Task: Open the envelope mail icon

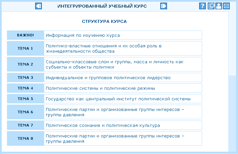Action: 226,6
